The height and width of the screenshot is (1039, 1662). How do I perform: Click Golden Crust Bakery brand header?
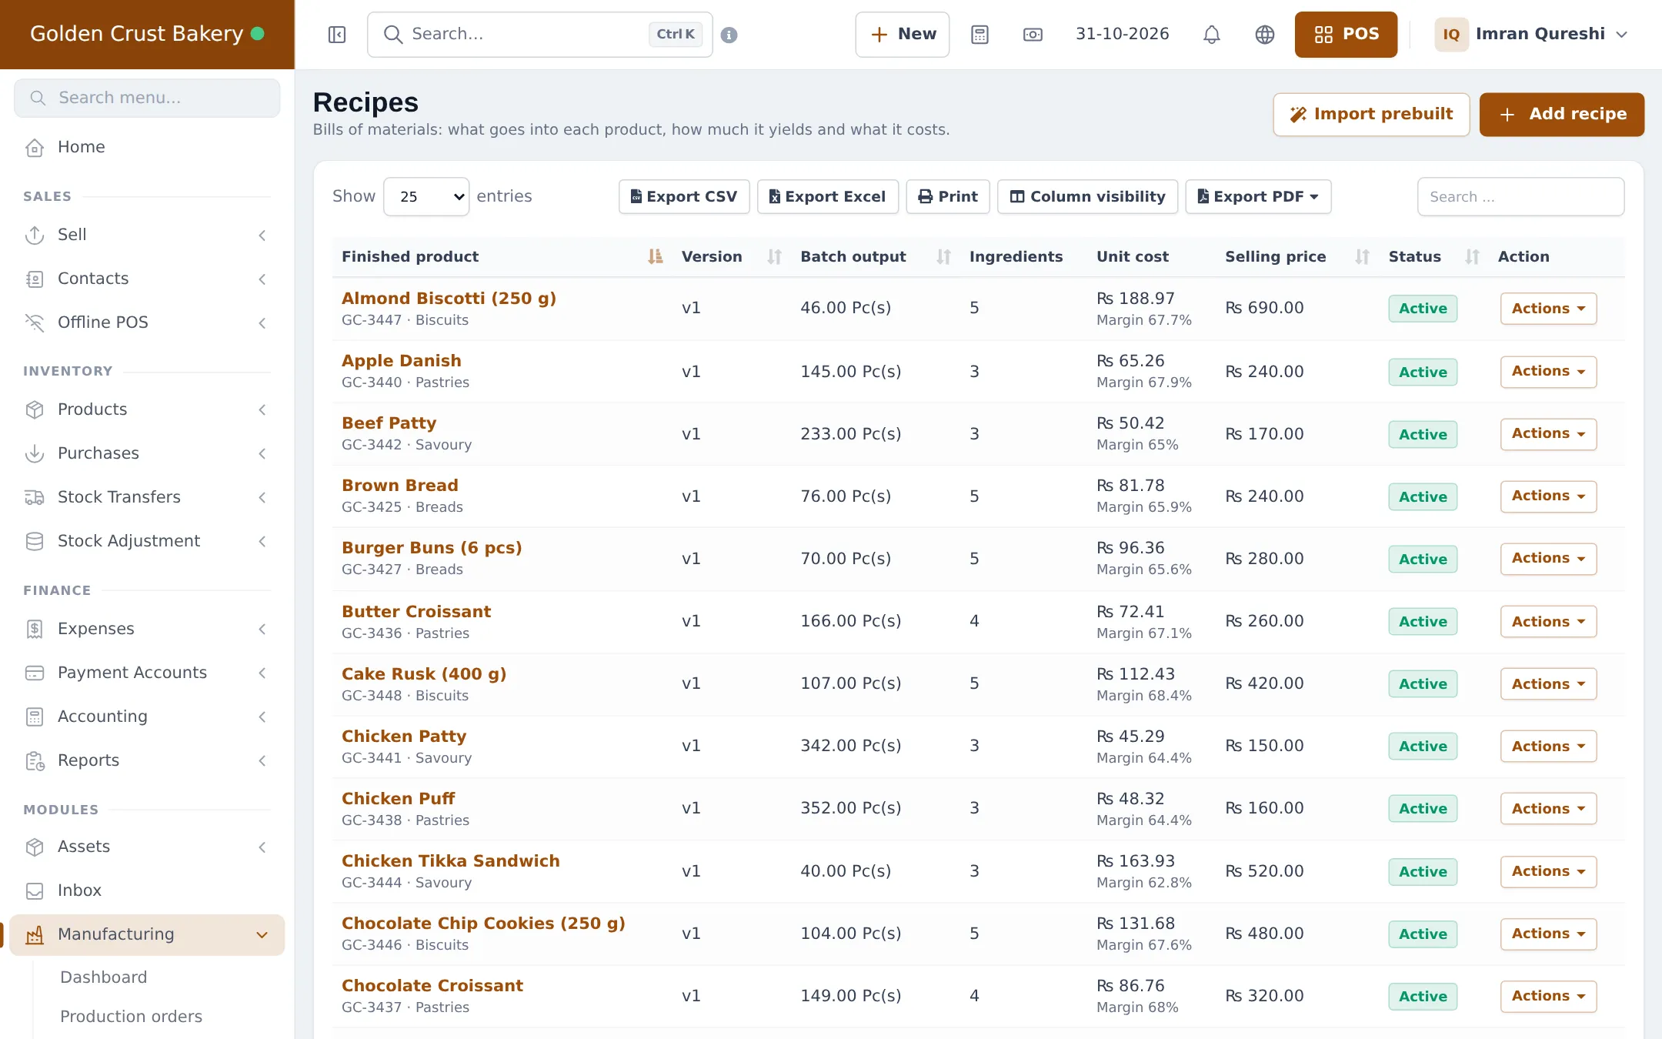click(x=147, y=35)
